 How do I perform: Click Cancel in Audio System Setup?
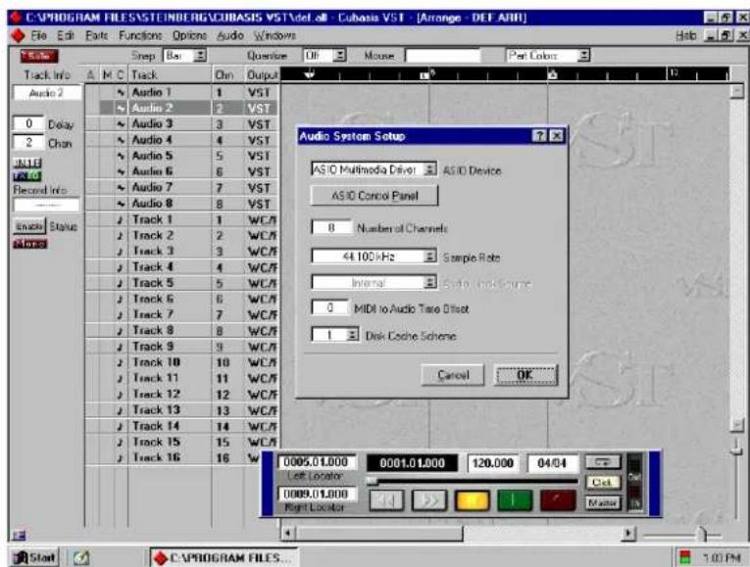[x=453, y=375]
